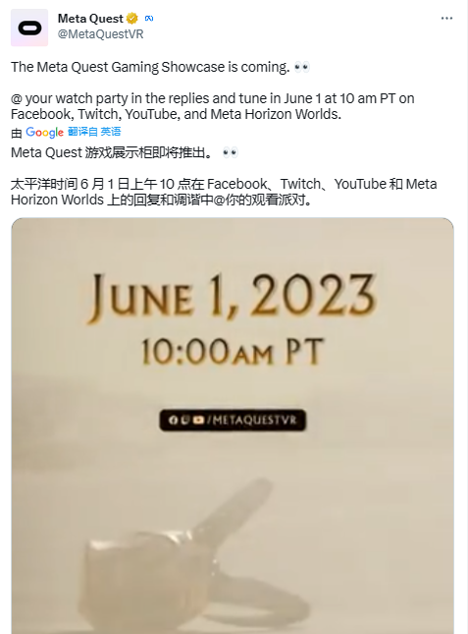
Task: Click the June 1, 2023 video thumbnail
Action: pyautogui.click(x=233, y=426)
